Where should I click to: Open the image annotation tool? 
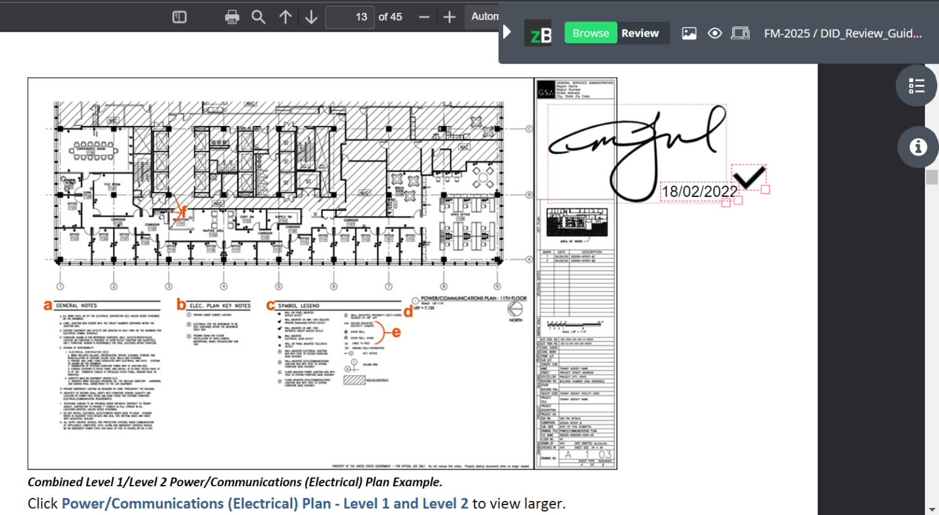(689, 33)
